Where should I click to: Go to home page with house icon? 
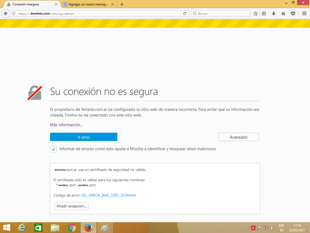click(283, 13)
